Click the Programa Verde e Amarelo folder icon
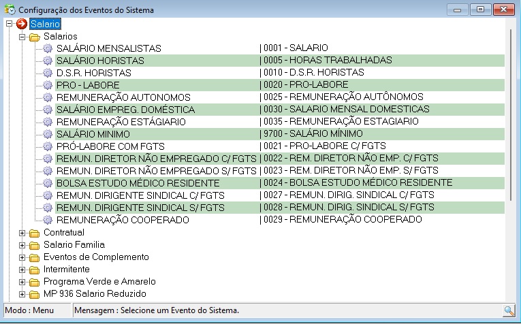 coord(35,282)
